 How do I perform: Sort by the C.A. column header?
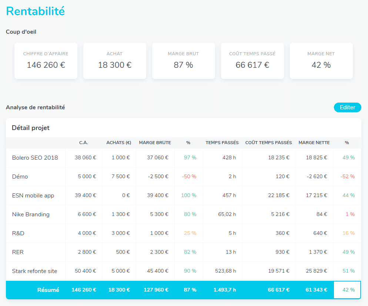(x=83, y=143)
